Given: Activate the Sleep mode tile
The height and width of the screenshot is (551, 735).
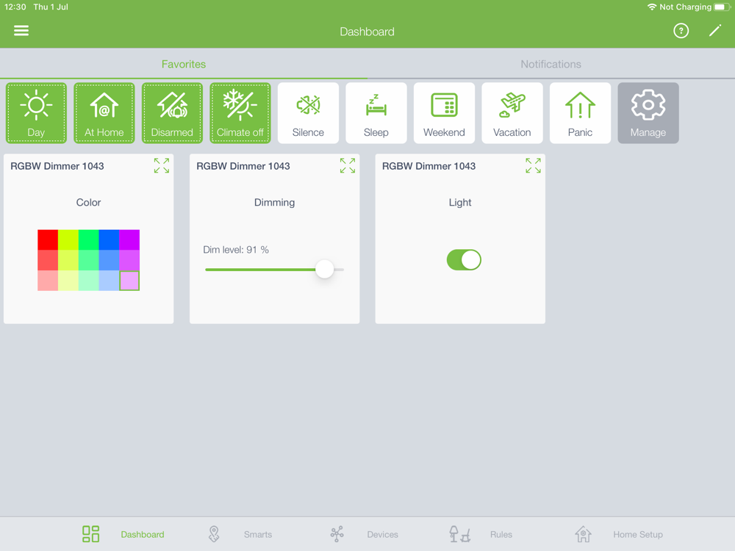Looking at the screenshot, I should (x=376, y=113).
